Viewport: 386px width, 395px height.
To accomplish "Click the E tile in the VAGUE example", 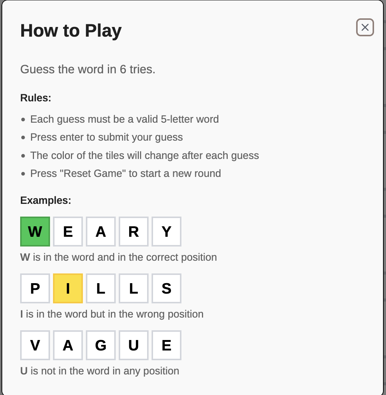I will click(x=166, y=345).
